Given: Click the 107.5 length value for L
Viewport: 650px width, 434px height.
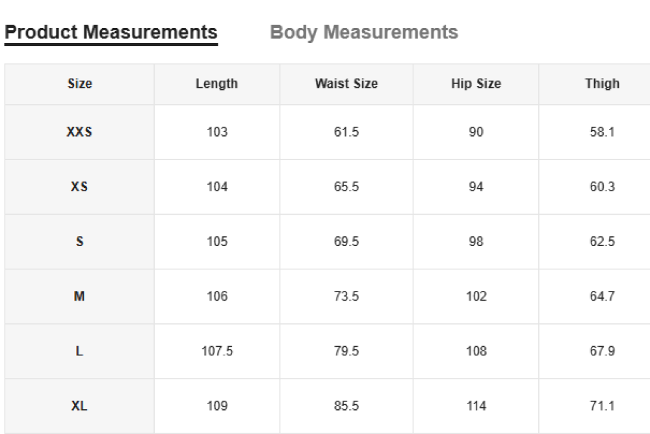Looking at the screenshot, I should pos(217,351).
